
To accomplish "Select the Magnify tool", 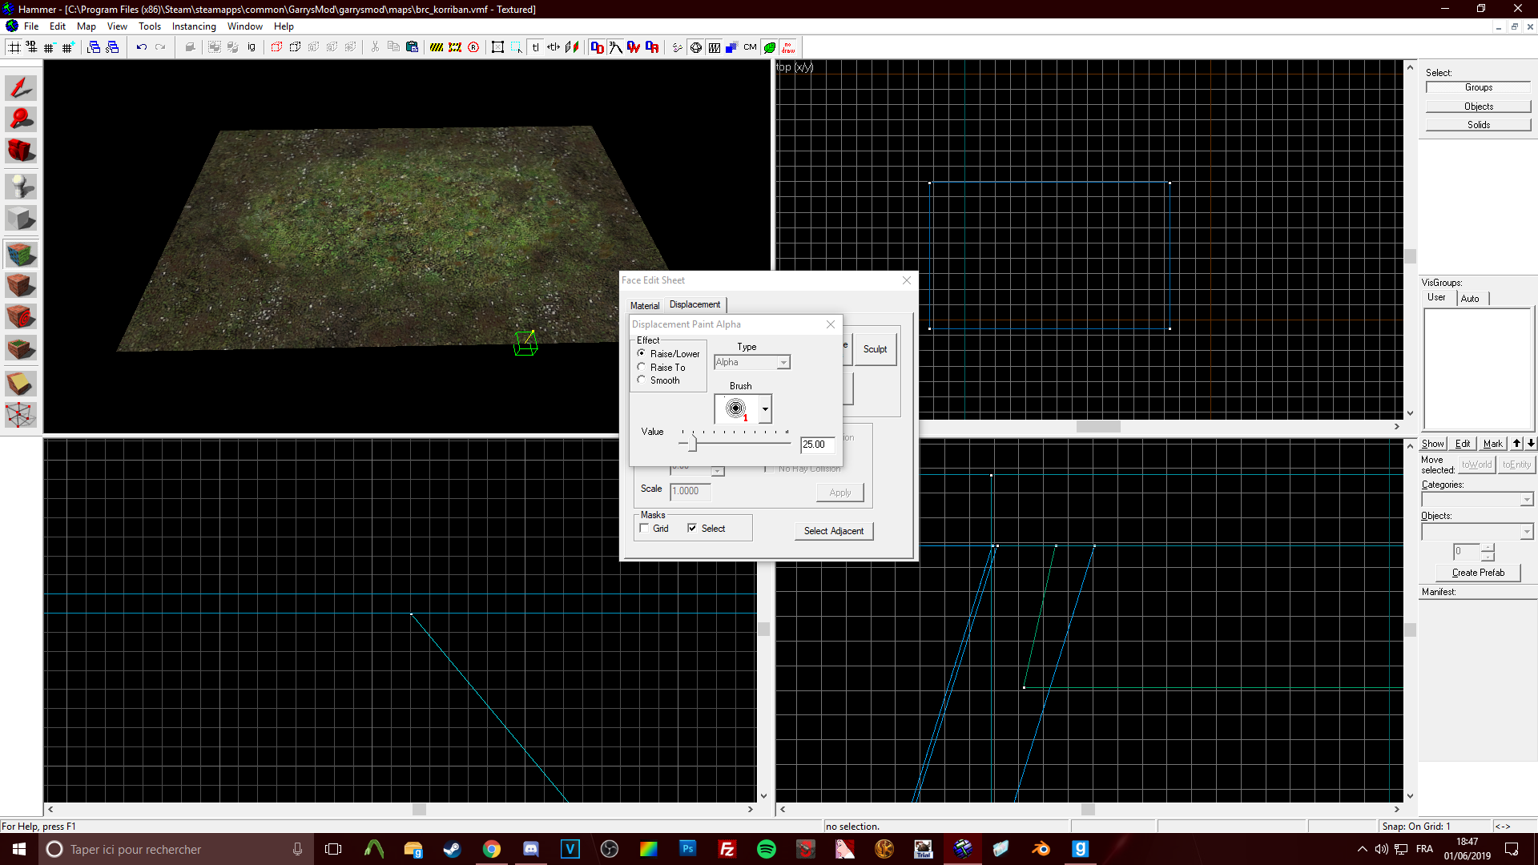I will tap(21, 119).
